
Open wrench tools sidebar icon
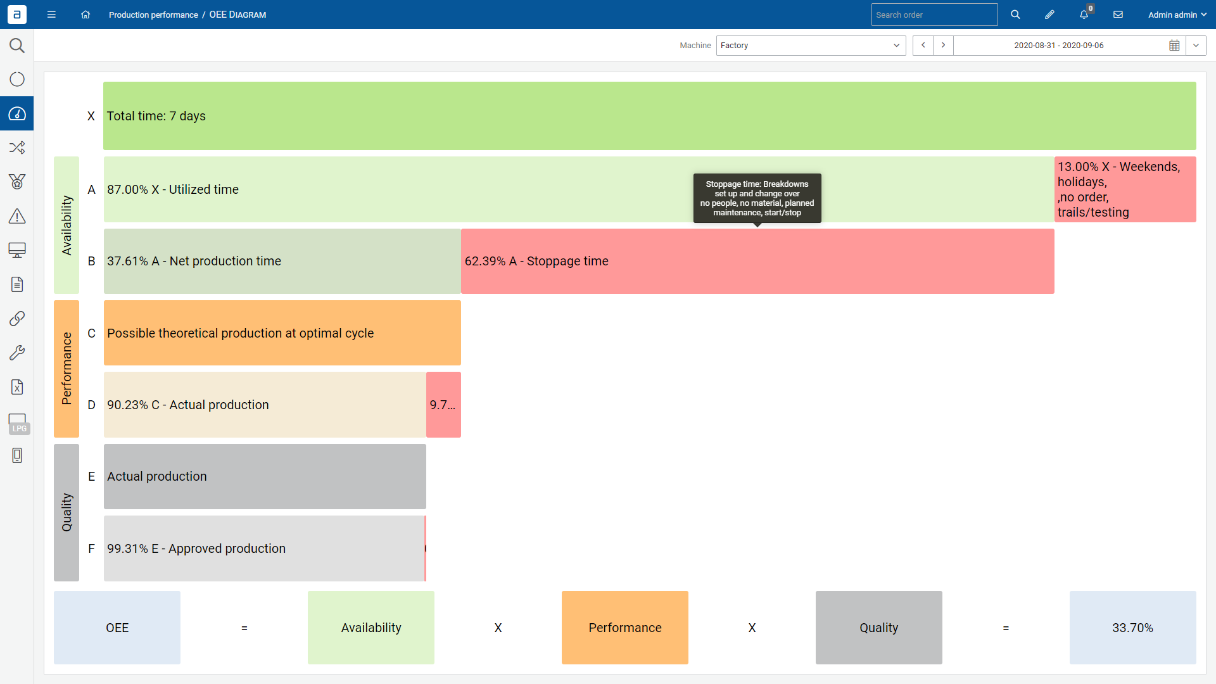click(x=17, y=353)
